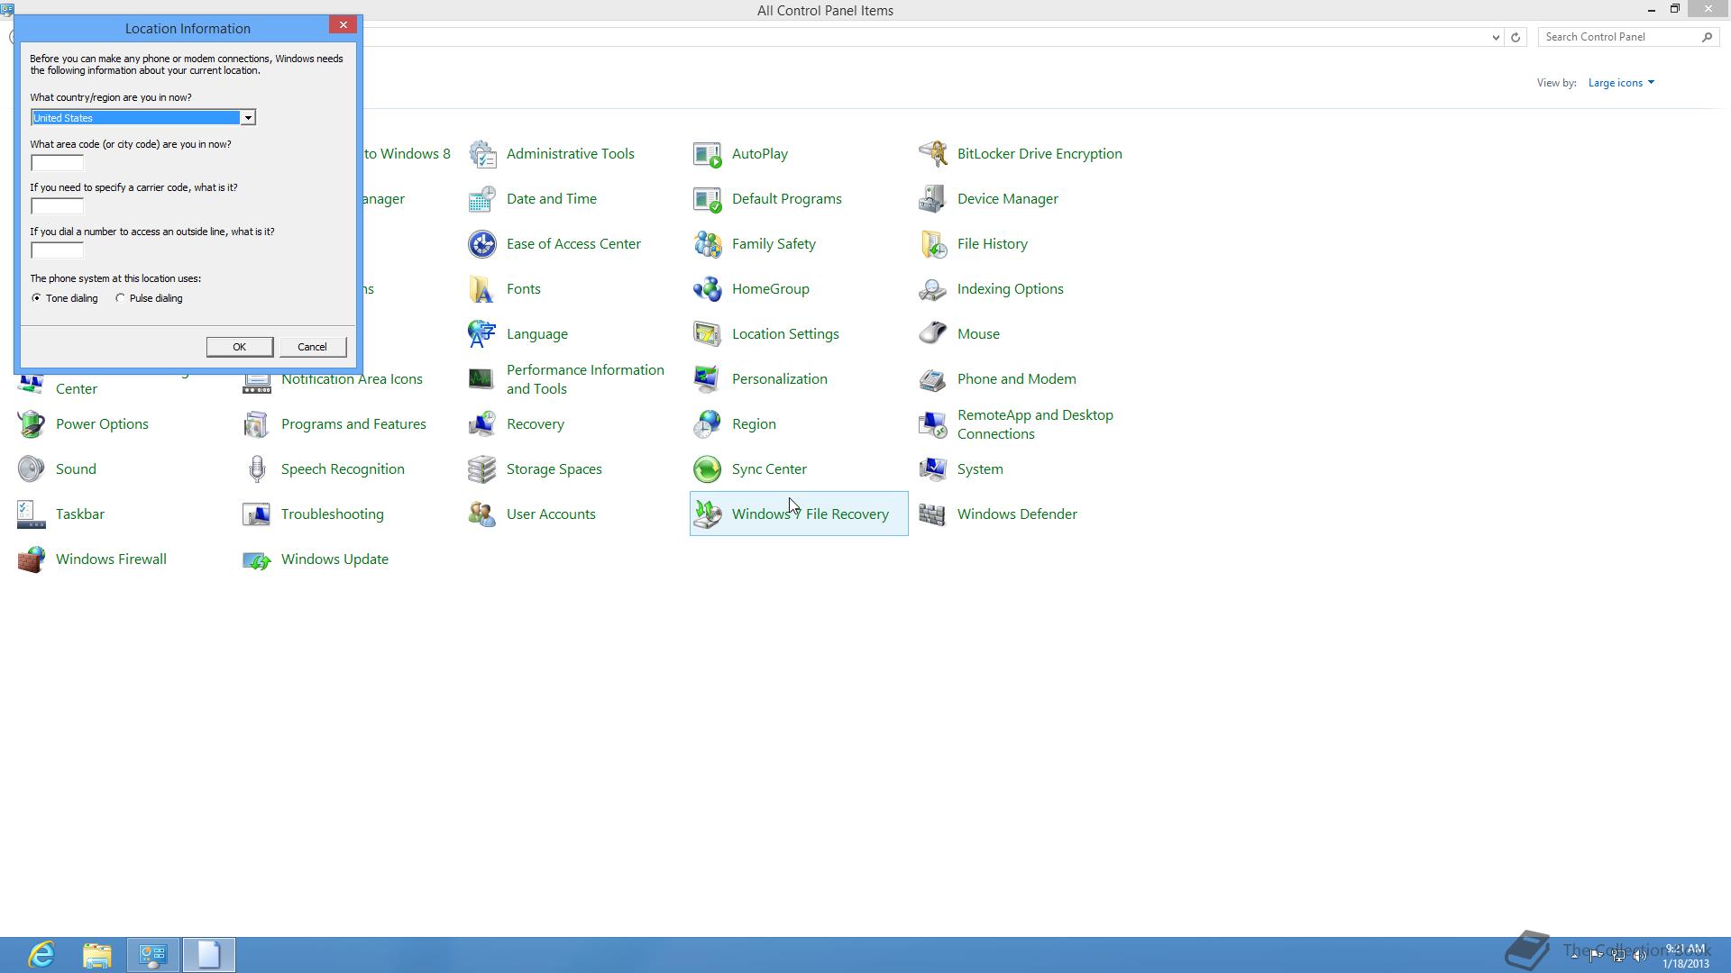Image resolution: width=1731 pixels, height=973 pixels.
Task: Open Windows Update icon
Action: click(257, 559)
